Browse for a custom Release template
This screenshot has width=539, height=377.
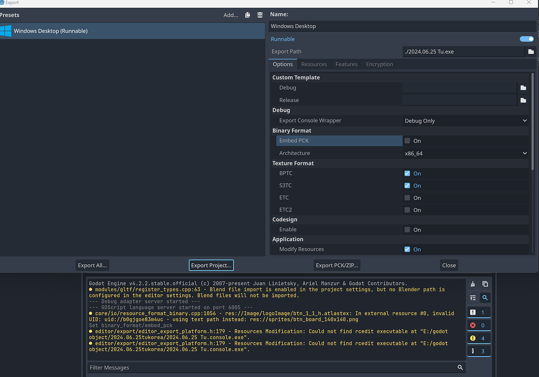523,100
